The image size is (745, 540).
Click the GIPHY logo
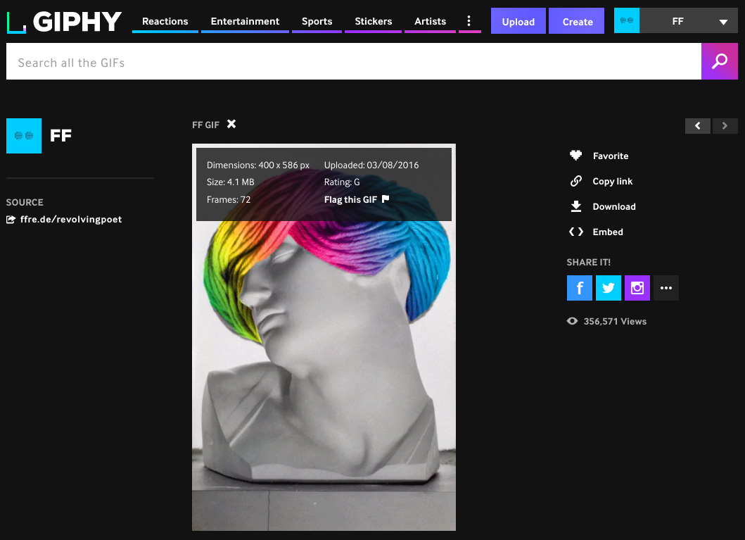point(64,22)
